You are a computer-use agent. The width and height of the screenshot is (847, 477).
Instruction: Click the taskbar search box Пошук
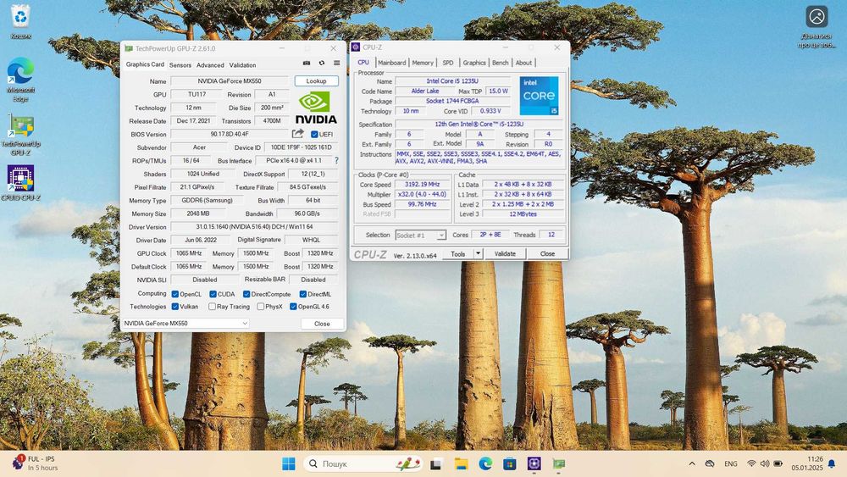(364, 463)
